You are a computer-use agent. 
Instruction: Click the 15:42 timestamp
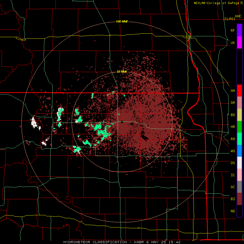tap(174, 242)
